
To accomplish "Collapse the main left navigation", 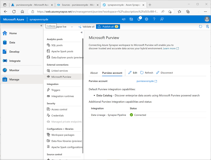I will [41, 26].
